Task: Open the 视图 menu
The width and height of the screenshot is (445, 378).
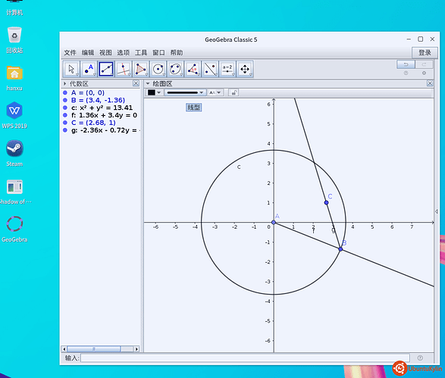Action: coord(105,53)
